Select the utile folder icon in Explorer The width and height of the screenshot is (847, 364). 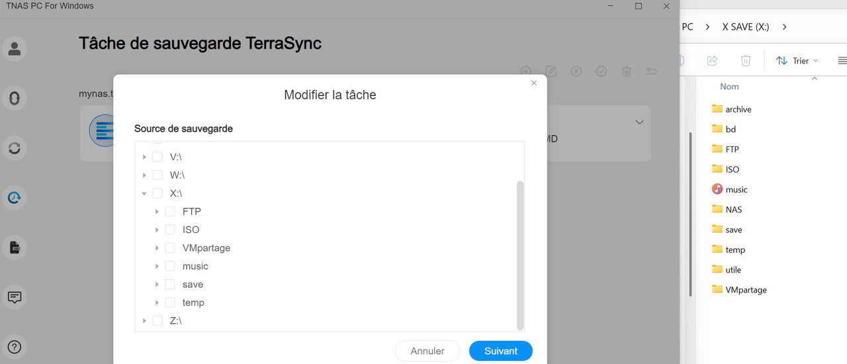tap(717, 269)
